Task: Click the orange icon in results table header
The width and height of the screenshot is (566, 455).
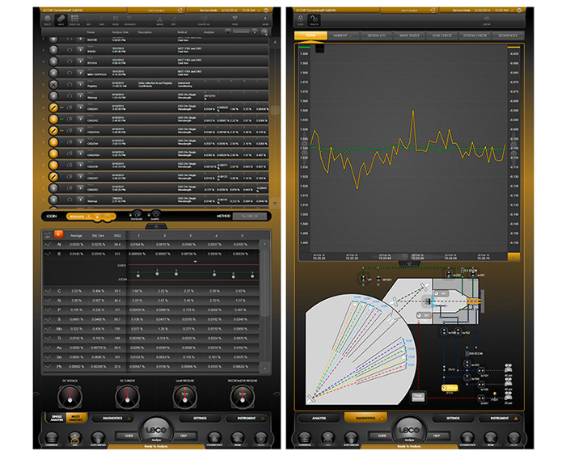Action: click(x=57, y=235)
